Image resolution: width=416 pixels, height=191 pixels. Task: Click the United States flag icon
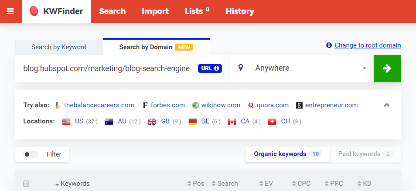point(66,122)
